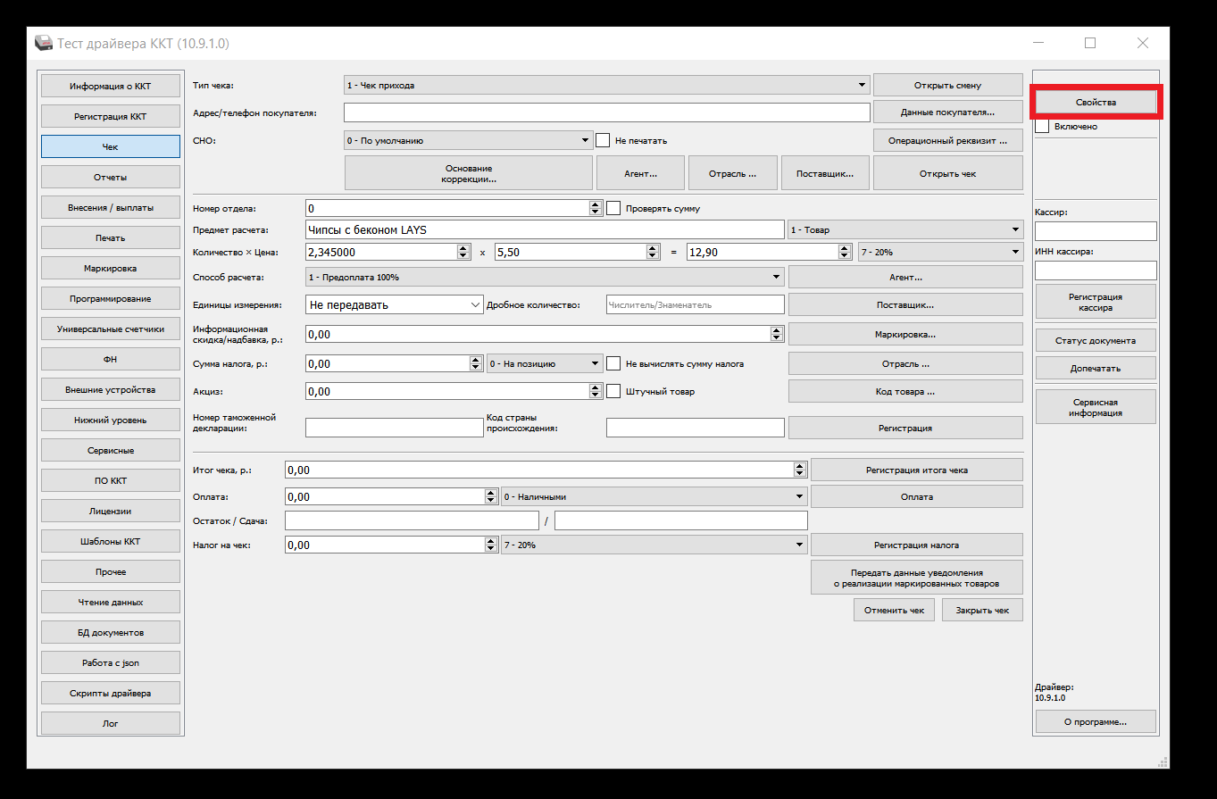Viewport: 1217px width, 799px height.
Task: Click the "Адрес/телефон покупателя" input field
Action: (x=606, y=112)
